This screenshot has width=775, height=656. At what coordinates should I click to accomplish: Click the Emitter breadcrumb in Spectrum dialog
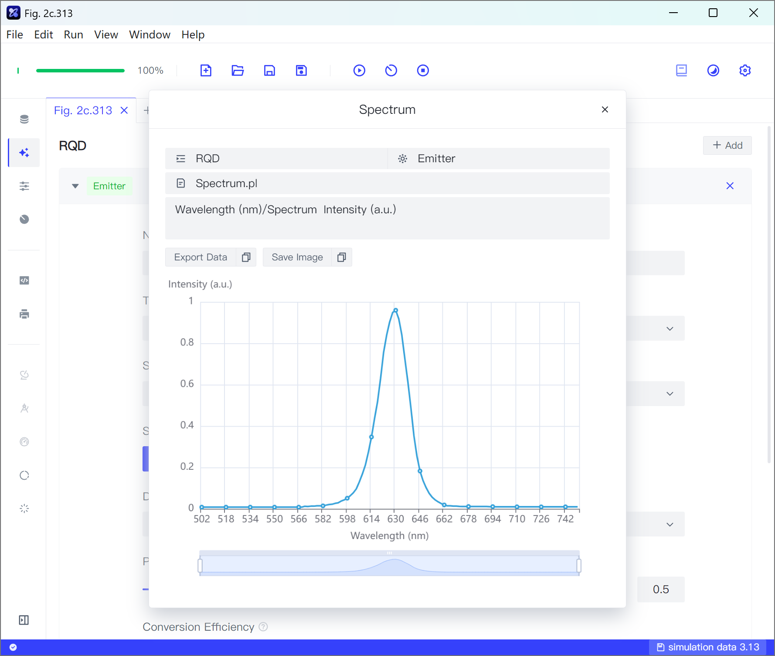click(x=499, y=158)
